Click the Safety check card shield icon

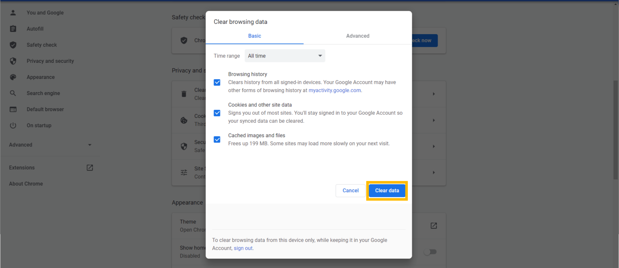(x=184, y=40)
